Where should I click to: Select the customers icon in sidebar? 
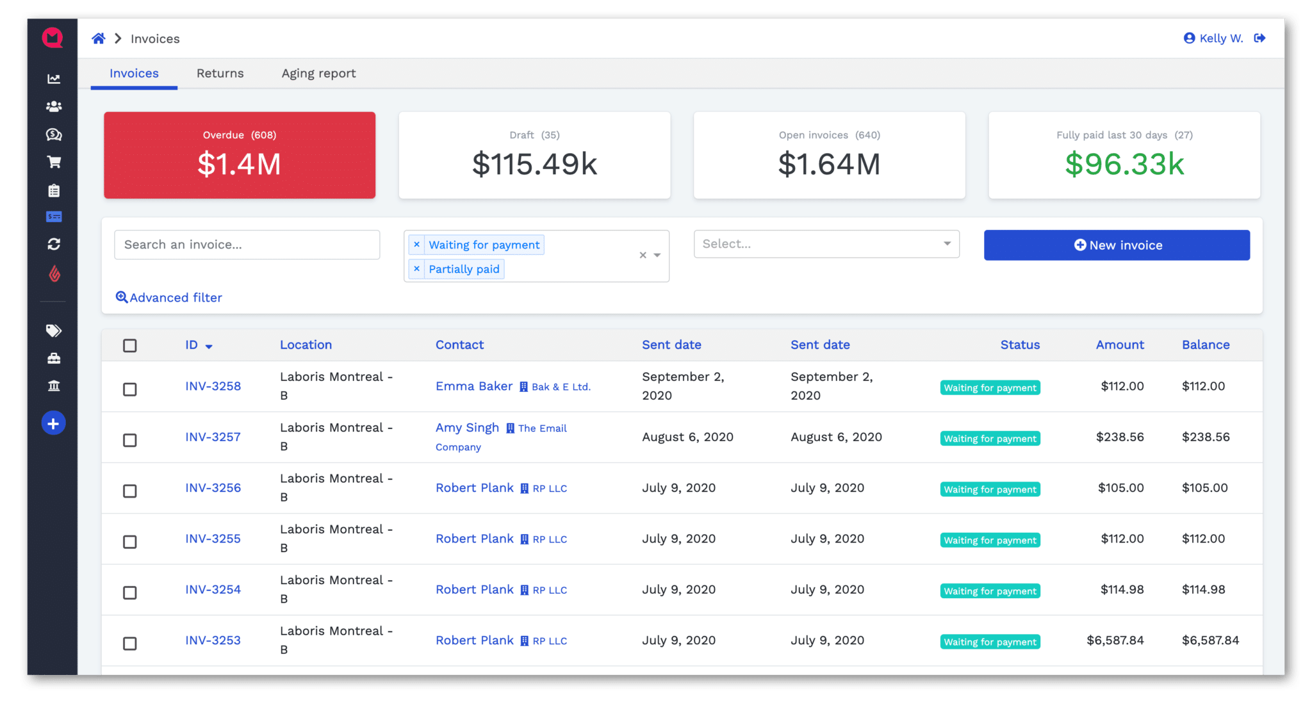point(54,106)
